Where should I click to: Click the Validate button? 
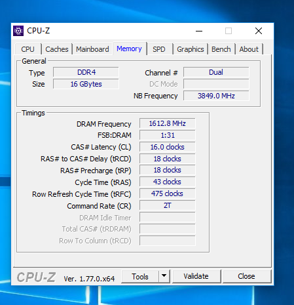pyautogui.click(x=196, y=276)
